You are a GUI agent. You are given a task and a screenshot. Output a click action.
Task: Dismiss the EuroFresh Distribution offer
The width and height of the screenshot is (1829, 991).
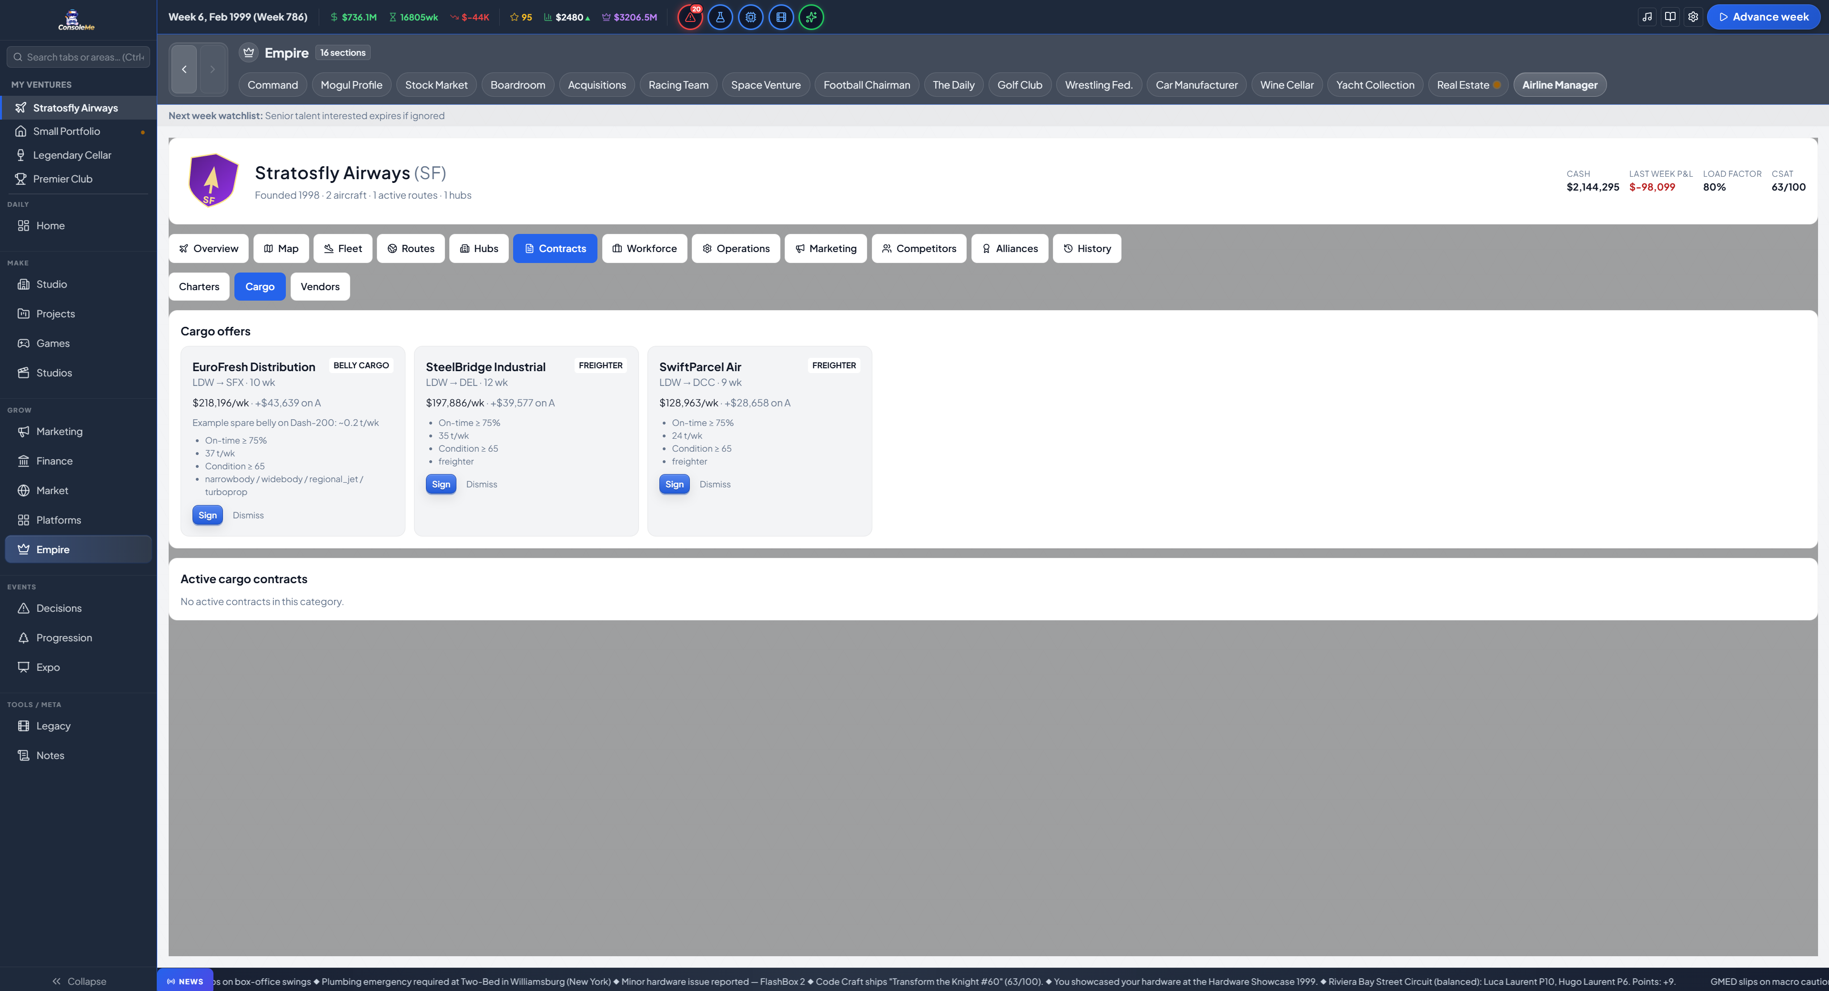(x=248, y=516)
